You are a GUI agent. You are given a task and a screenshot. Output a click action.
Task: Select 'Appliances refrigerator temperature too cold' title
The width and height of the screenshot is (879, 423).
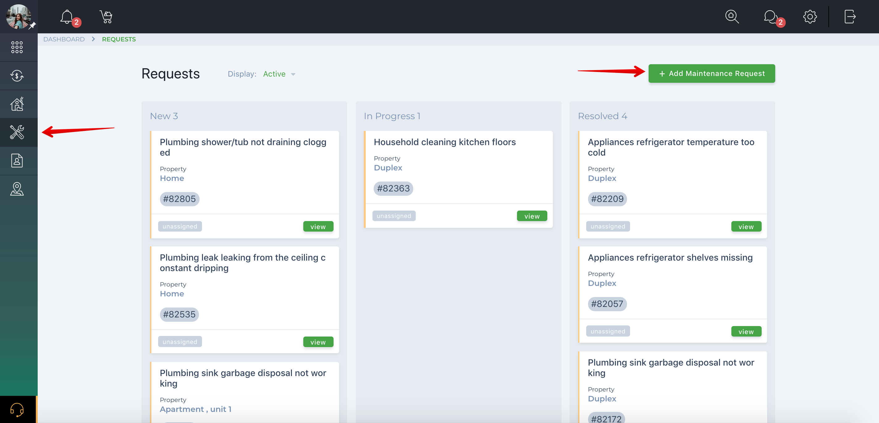(671, 147)
